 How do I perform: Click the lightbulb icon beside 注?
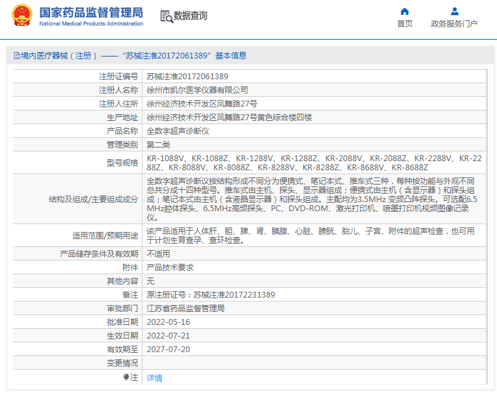(126, 377)
